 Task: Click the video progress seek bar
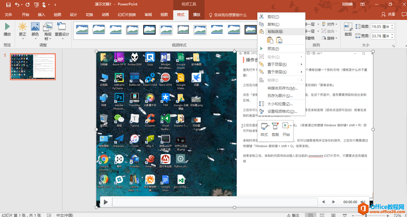tap(214, 202)
